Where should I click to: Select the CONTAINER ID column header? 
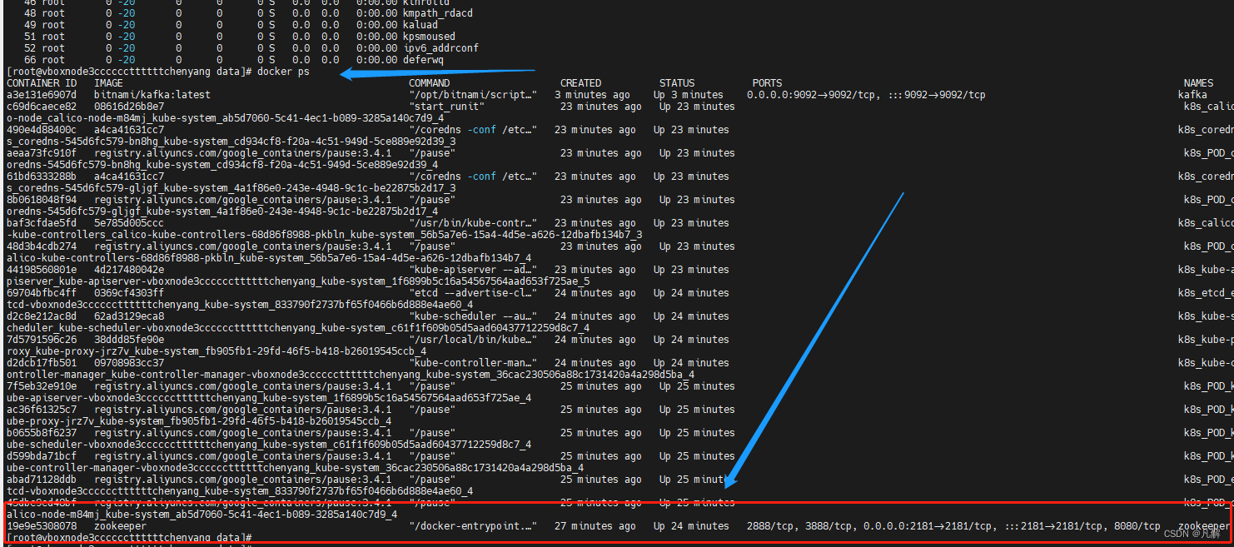pos(41,83)
